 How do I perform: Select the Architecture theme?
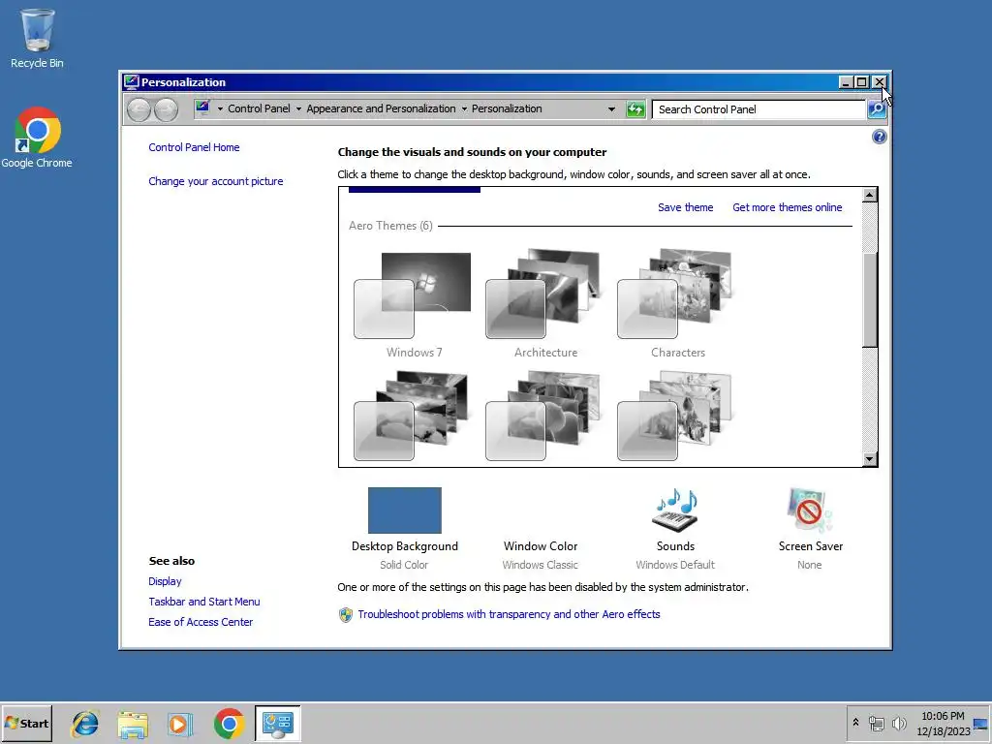click(x=544, y=303)
